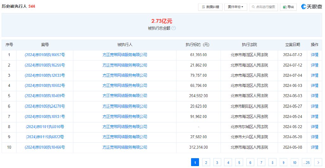
Task: Open case (2024)京0108执10466号
Action: (x=45, y=147)
